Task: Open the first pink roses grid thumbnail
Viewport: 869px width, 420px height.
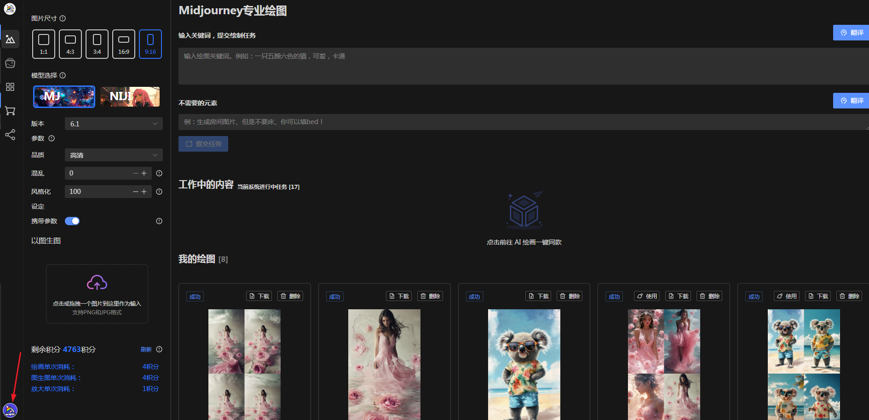Action: tap(244, 364)
